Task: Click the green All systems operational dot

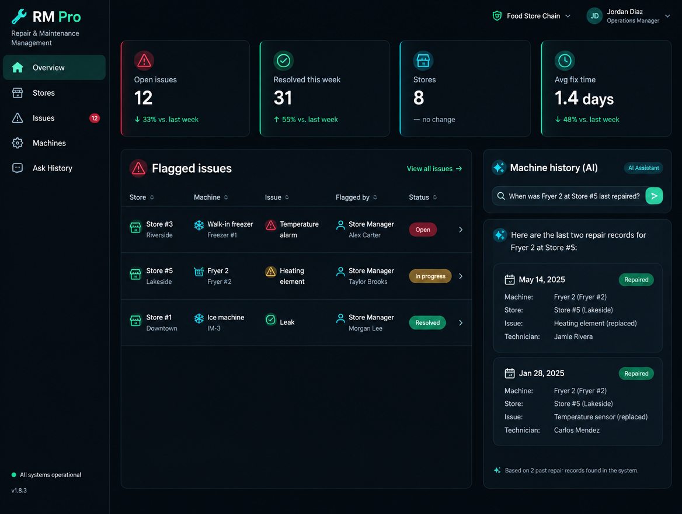Action: (x=13, y=475)
